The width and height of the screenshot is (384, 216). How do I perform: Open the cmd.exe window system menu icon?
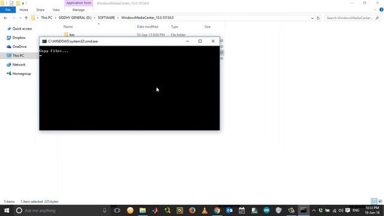[44, 41]
